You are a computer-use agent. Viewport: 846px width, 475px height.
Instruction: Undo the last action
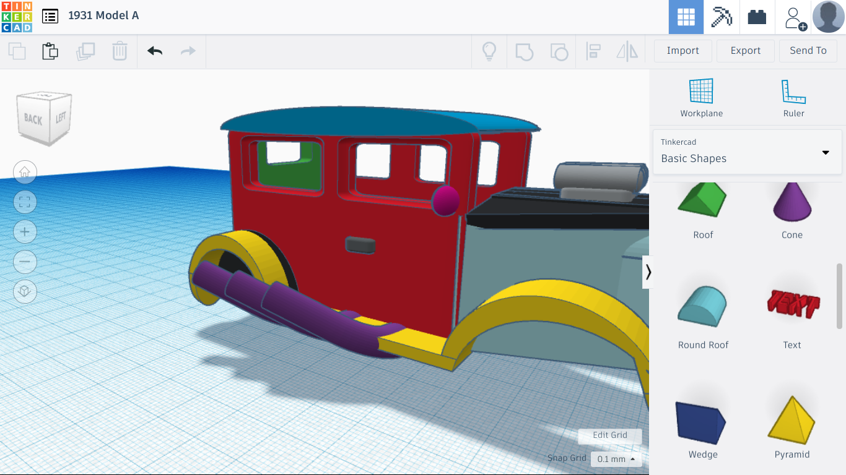coord(154,51)
